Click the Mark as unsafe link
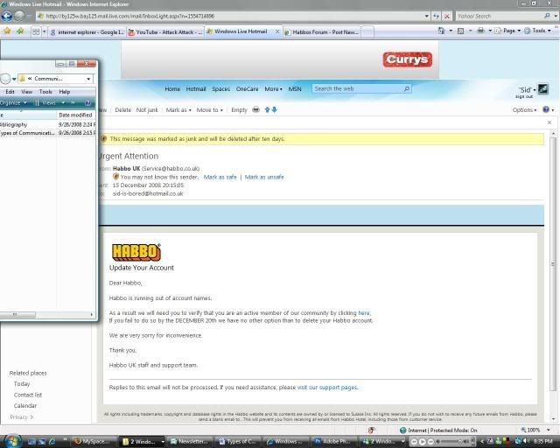The image size is (560, 448). pyautogui.click(x=264, y=177)
